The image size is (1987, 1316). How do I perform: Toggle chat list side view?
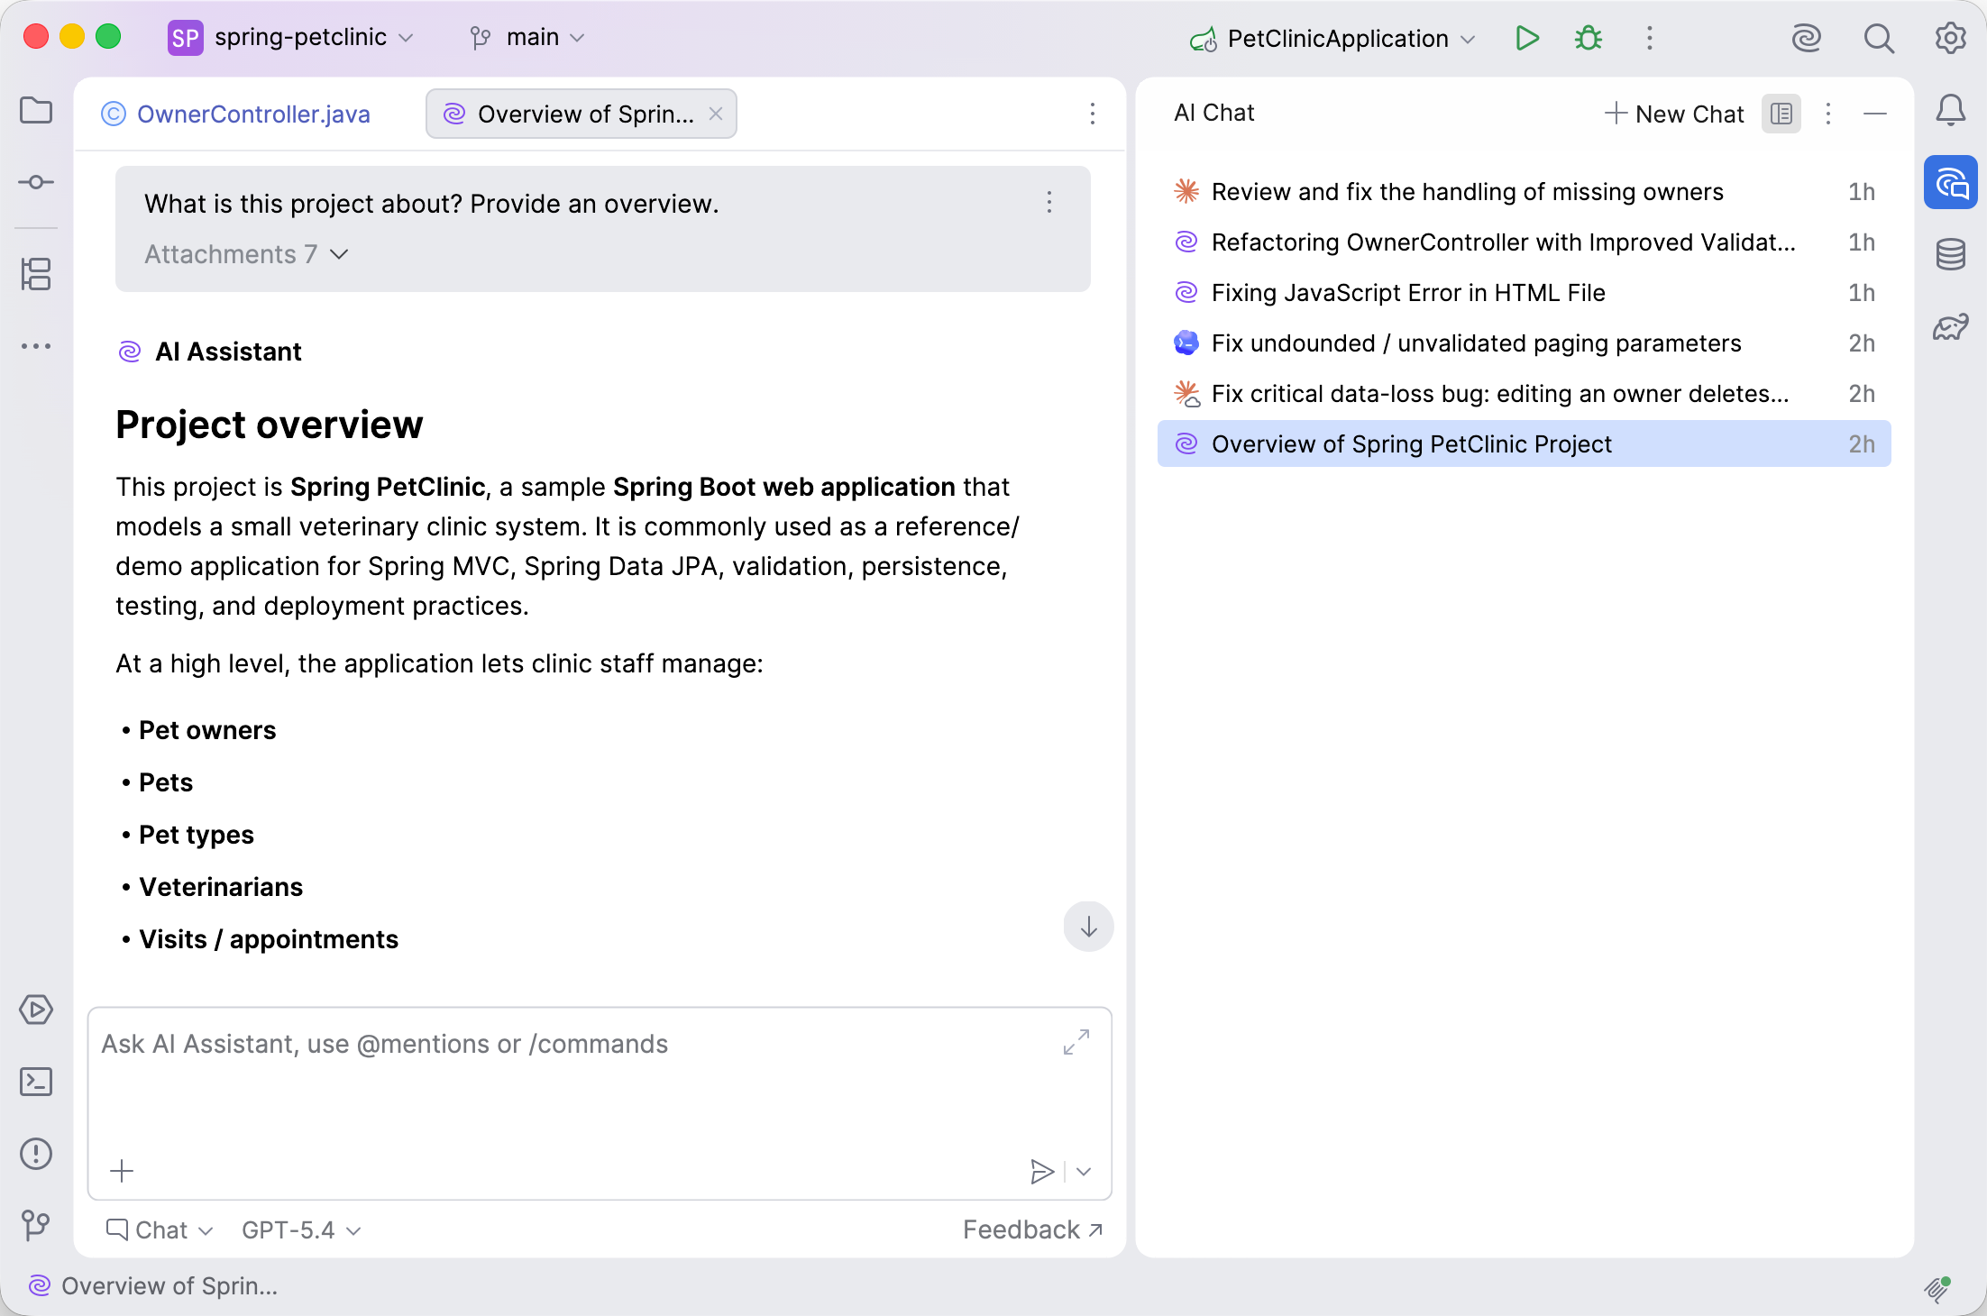click(1781, 114)
